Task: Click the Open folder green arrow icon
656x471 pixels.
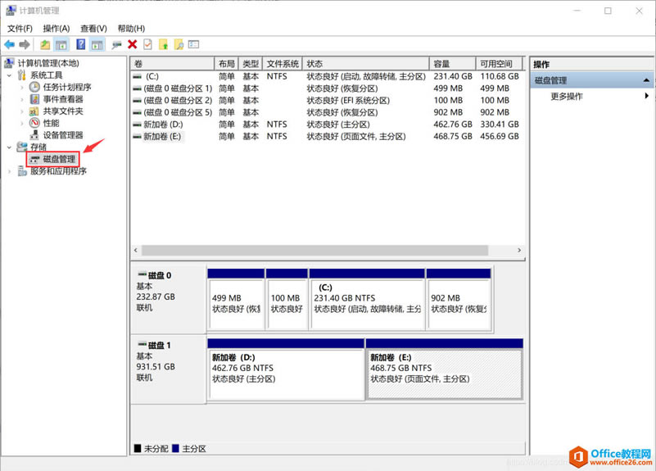Action: (x=163, y=44)
